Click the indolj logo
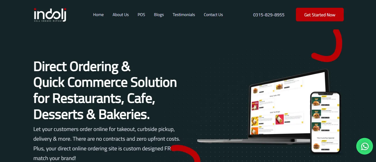Screen dimensions: 376x162 (50, 15)
